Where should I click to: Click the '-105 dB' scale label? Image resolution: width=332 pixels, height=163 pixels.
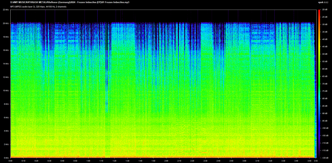325,135
